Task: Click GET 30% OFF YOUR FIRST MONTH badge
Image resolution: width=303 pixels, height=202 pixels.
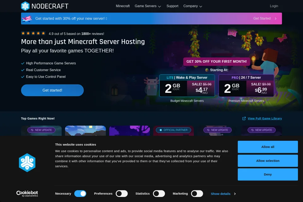Action: click(x=217, y=62)
